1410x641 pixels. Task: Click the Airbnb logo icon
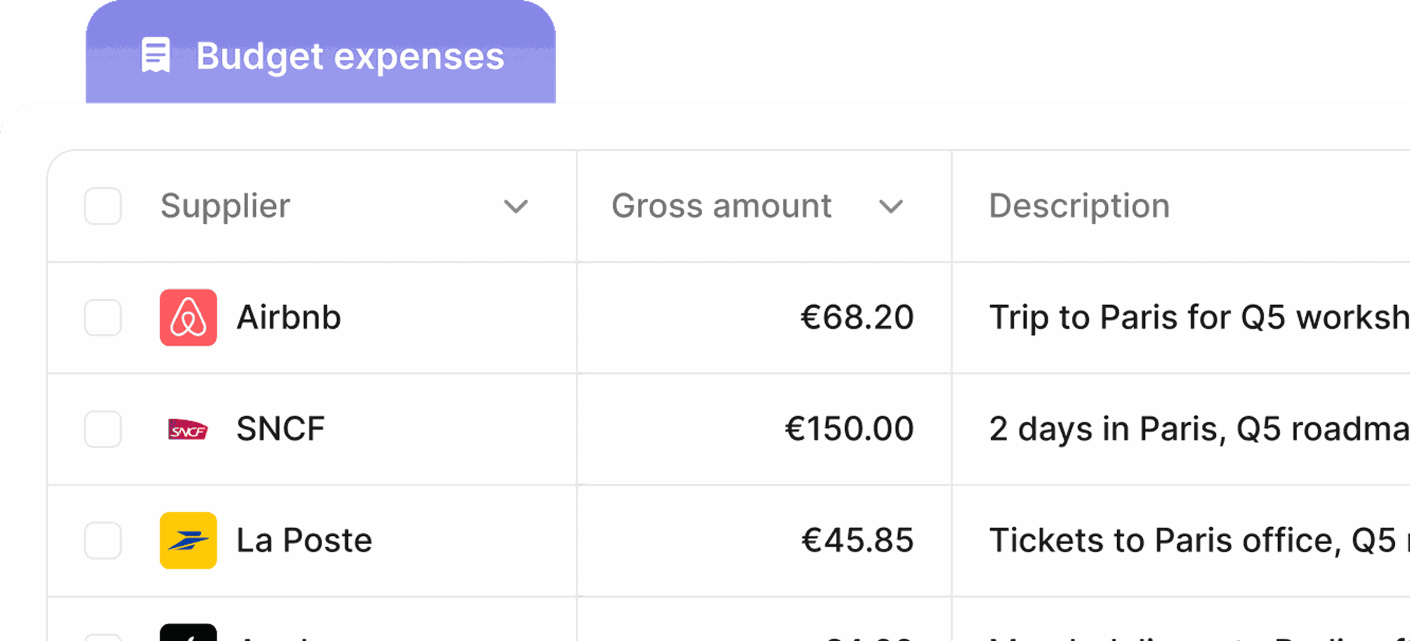click(x=188, y=317)
